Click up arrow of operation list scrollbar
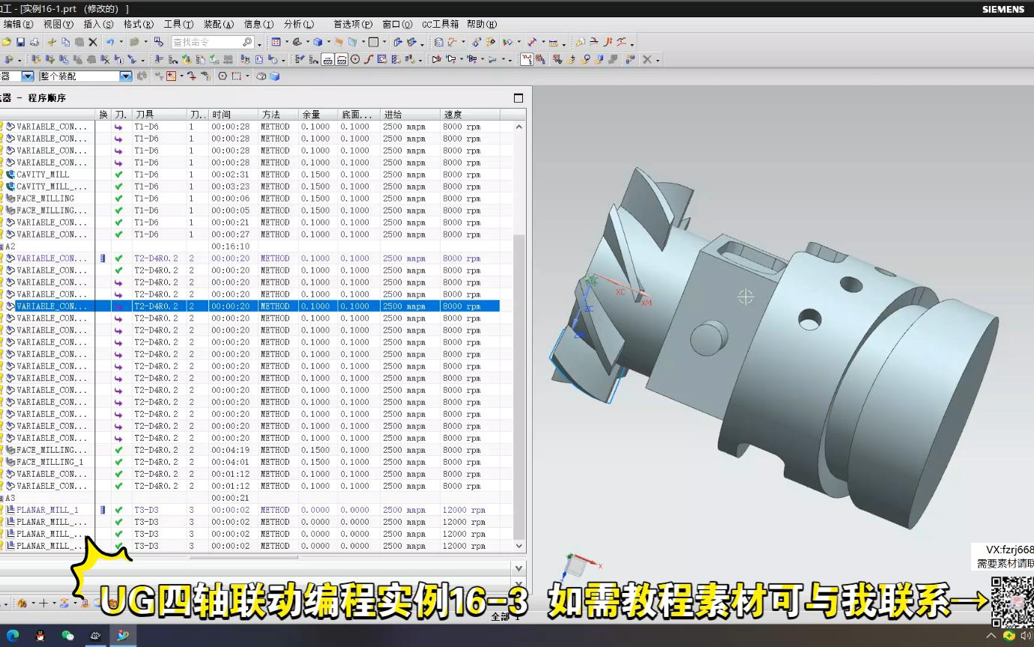 click(519, 127)
